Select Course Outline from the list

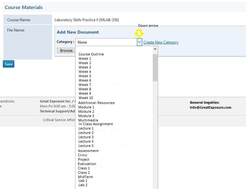91,54
